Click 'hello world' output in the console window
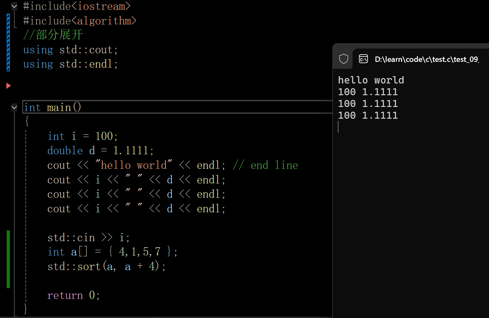 (371, 80)
